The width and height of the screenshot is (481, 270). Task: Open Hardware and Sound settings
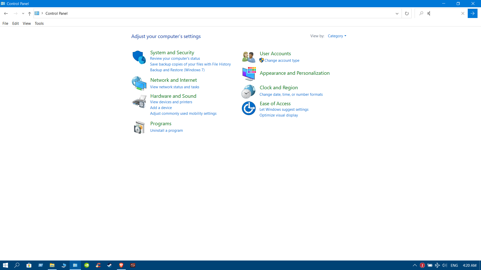point(173,95)
